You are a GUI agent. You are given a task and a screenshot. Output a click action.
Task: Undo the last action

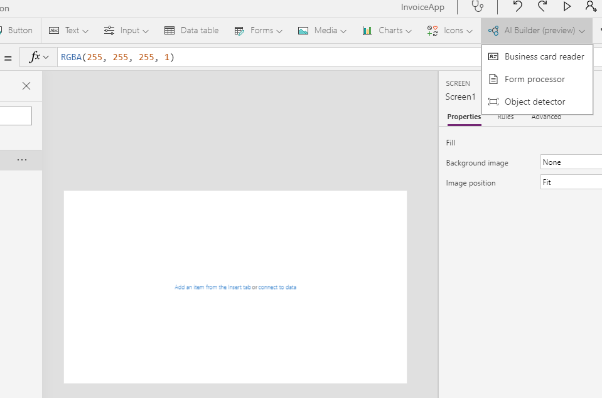(x=517, y=6)
